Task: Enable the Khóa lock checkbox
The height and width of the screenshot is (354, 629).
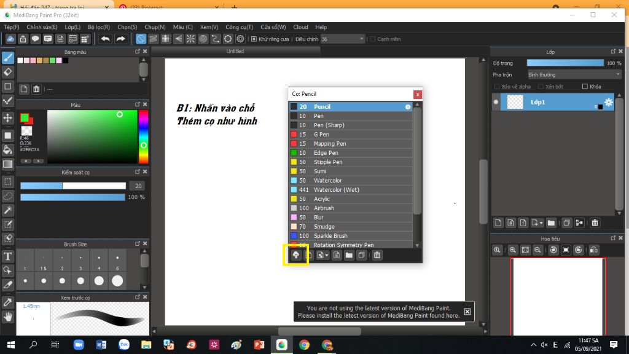Action: (x=585, y=87)
